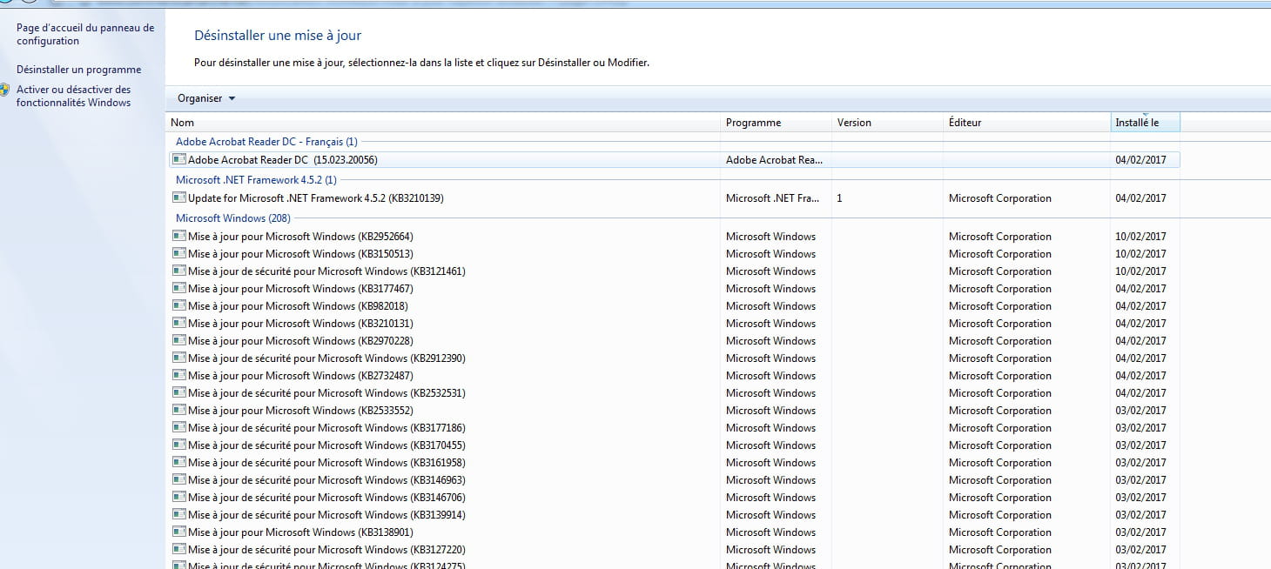Image resolution: width=1271 pixels, height=569 pixels.
Task: Click the icon of update KB3210139
Action: [x=179, y=197]
